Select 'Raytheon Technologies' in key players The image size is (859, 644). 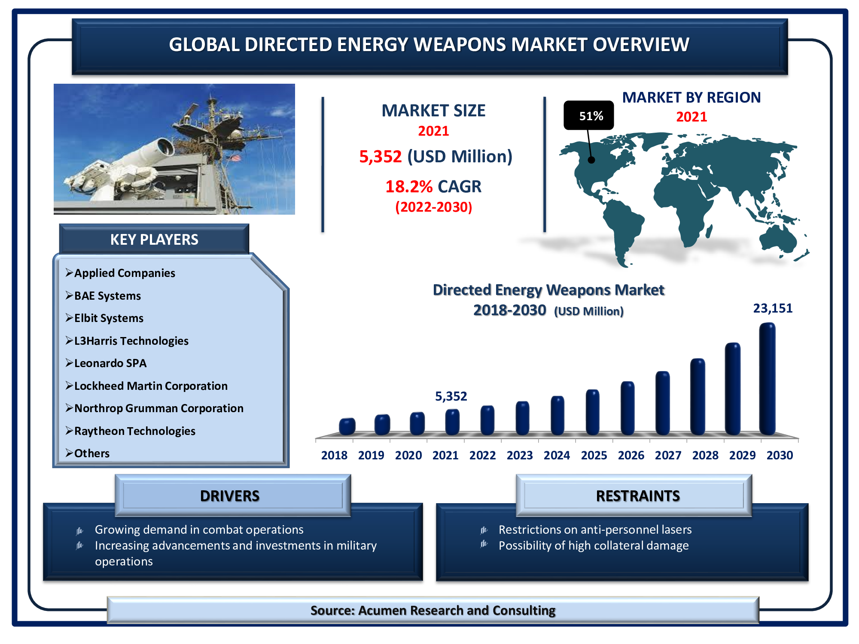[x=135, y=431]
